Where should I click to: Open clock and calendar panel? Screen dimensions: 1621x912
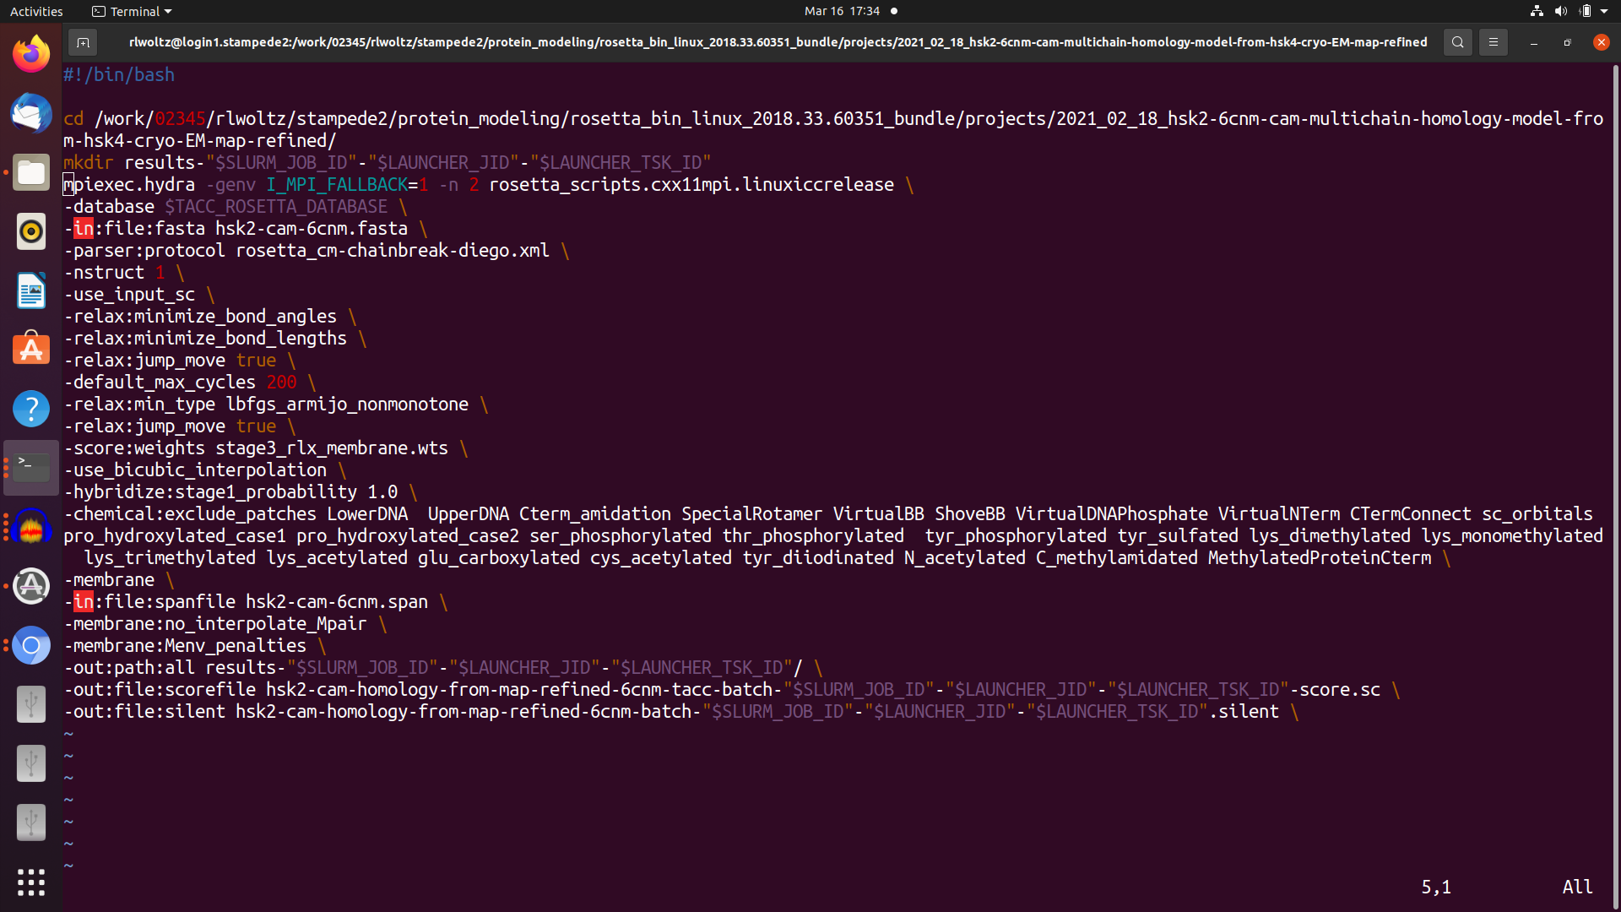841,11
